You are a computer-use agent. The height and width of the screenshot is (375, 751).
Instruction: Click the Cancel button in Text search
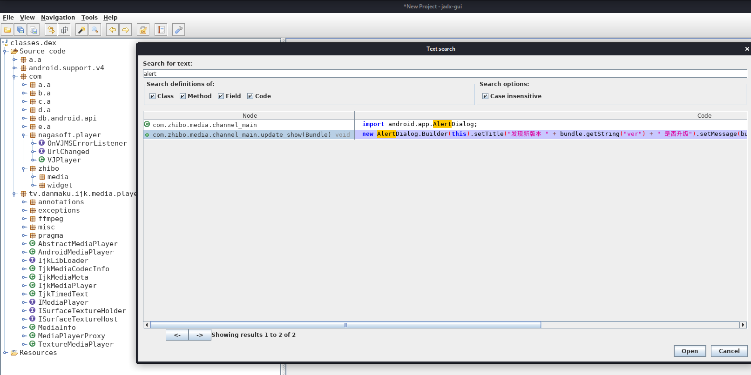729,351
